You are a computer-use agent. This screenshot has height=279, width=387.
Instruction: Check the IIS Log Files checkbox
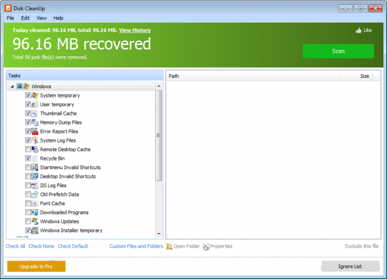28,185
